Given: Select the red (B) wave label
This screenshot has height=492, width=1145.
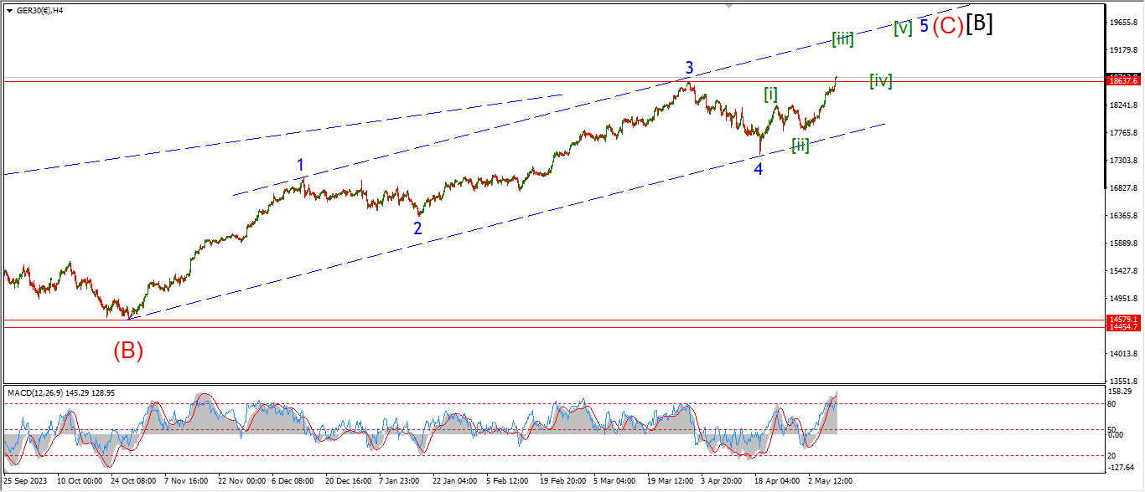Looking at the screenshot, I should pos(128,351).
